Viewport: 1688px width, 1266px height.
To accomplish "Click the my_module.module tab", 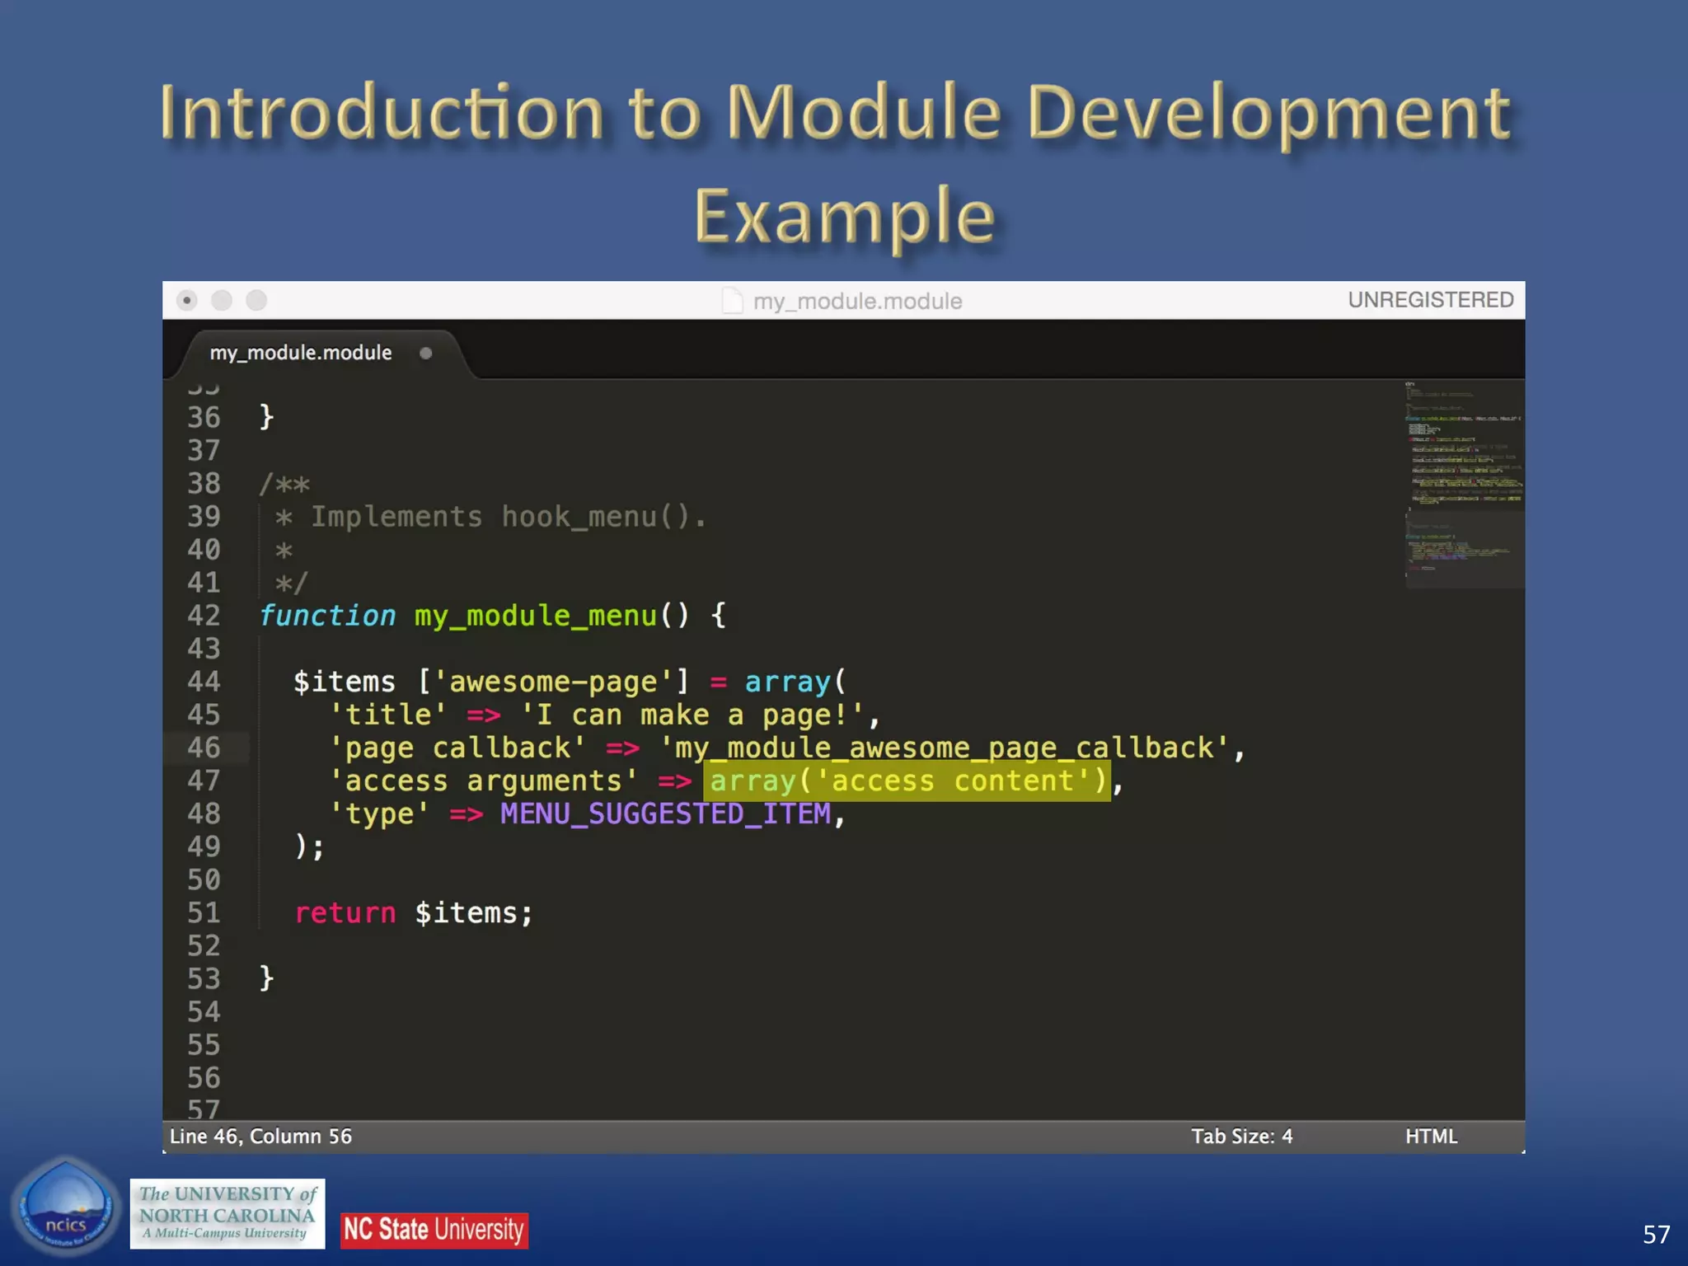I will point(301,353).
